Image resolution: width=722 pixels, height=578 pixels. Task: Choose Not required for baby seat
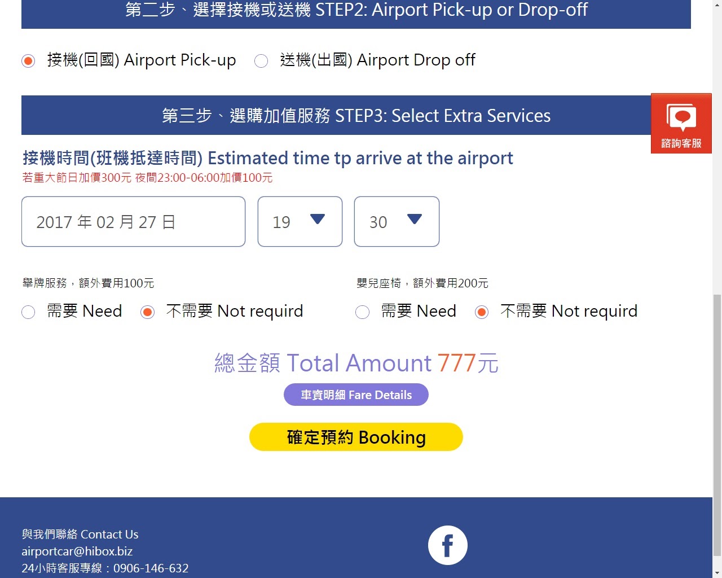click(482, 312)
